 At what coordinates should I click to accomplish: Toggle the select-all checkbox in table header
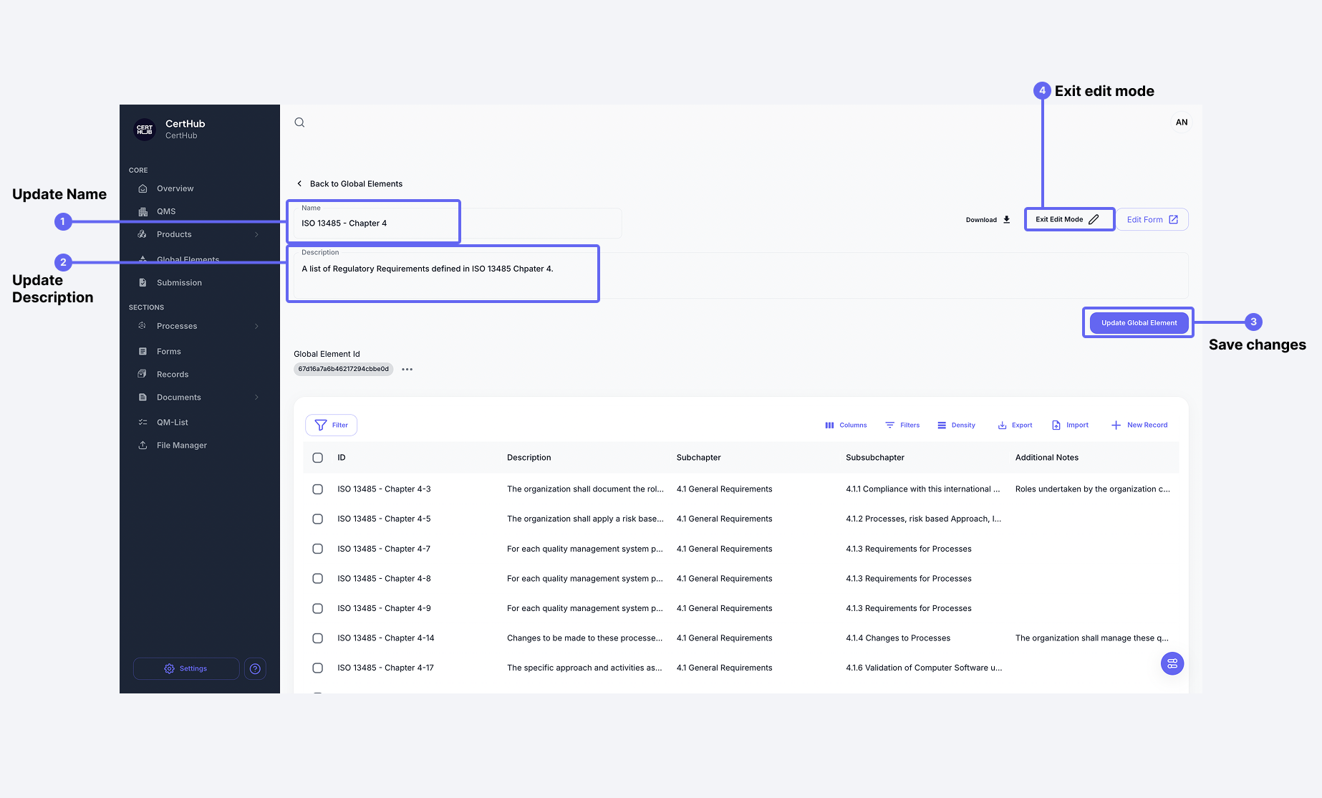(318, 458)
